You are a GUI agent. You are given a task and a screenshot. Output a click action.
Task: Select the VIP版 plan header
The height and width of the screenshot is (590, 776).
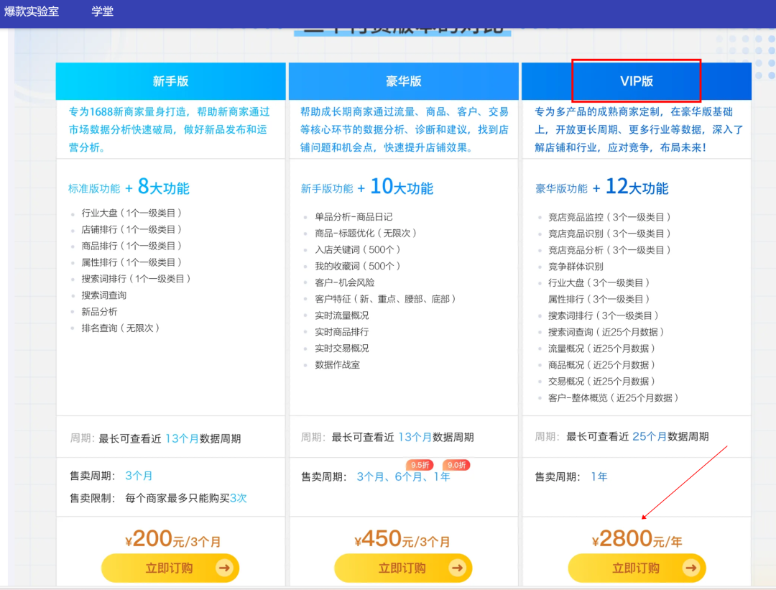pos(637,81)
